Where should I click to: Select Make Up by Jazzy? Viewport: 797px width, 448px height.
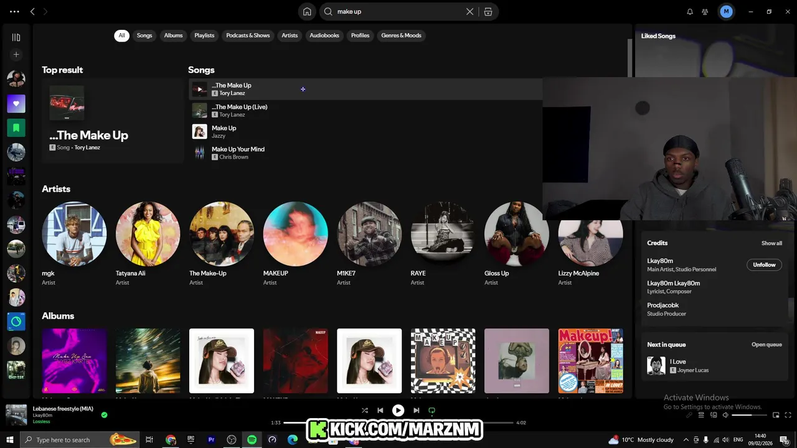(365, 131)
